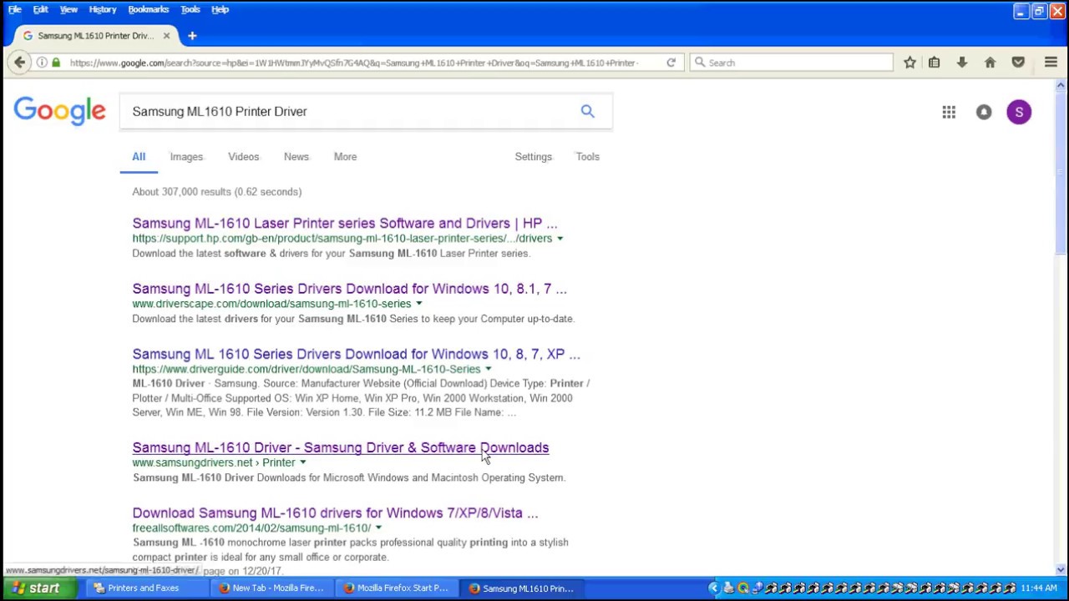Switch to Images results
The height and width of the screenshot is (601, 1069).
point(186,157)
